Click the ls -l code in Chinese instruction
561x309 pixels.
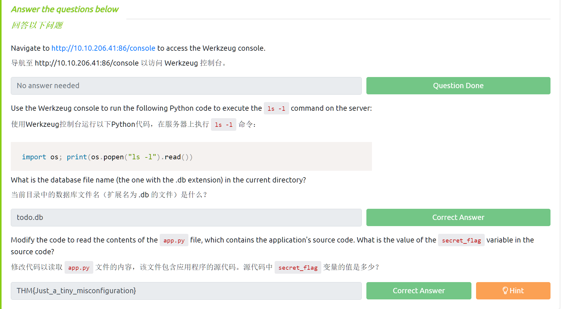tap(223, 125)
